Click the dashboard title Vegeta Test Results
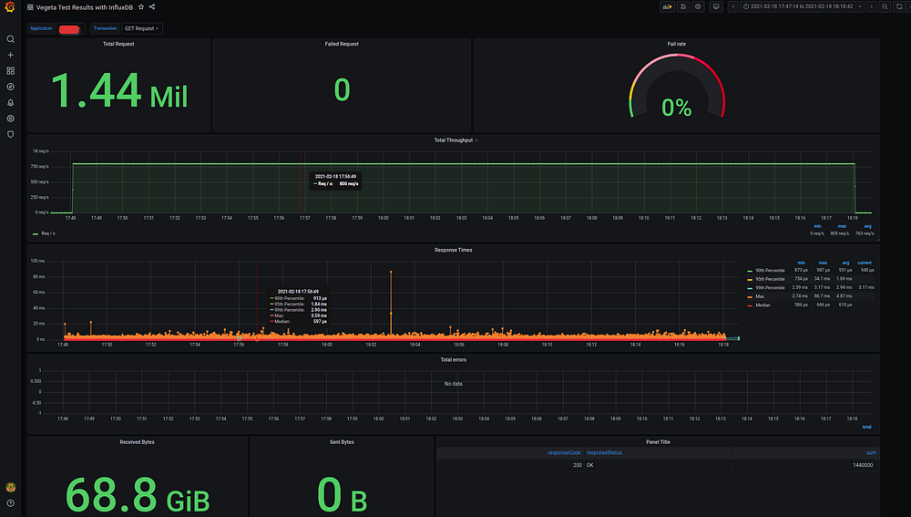 tap(84, 7)
